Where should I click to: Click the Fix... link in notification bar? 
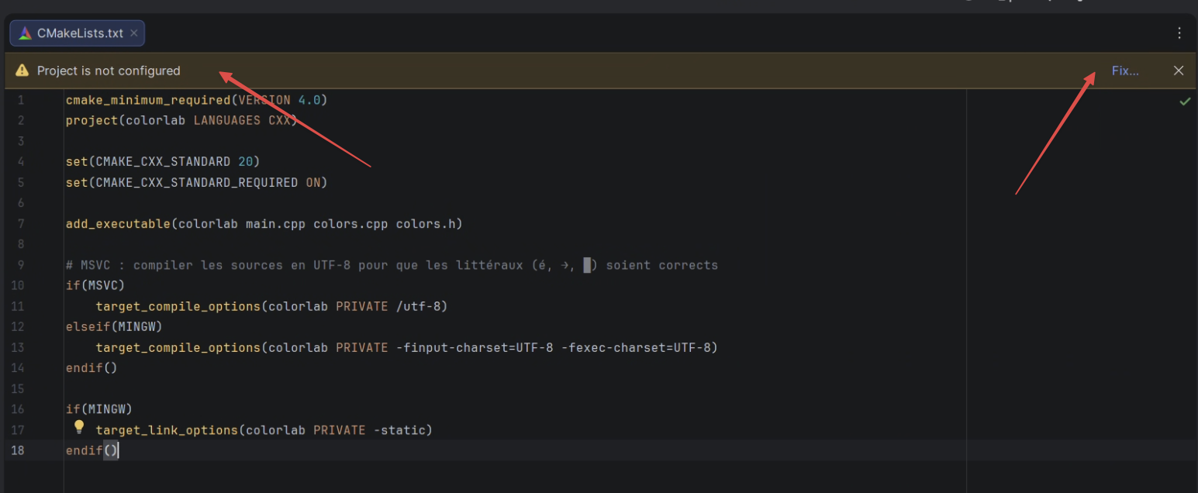point(1125,71)
